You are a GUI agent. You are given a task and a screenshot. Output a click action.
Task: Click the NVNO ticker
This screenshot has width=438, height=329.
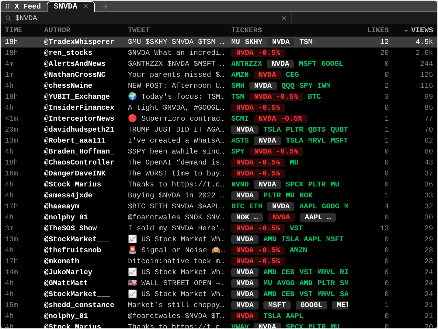pos(240,184)
